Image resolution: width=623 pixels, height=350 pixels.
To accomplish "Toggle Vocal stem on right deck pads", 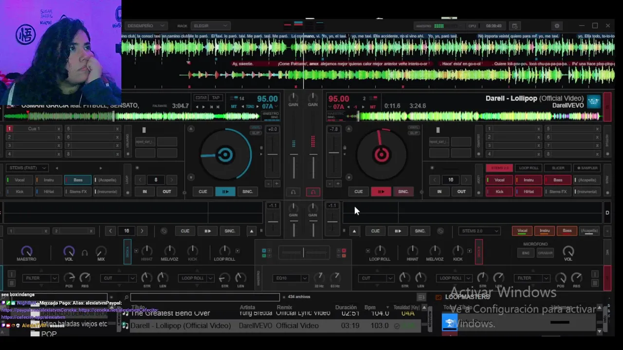I will [x=499, y=180].
